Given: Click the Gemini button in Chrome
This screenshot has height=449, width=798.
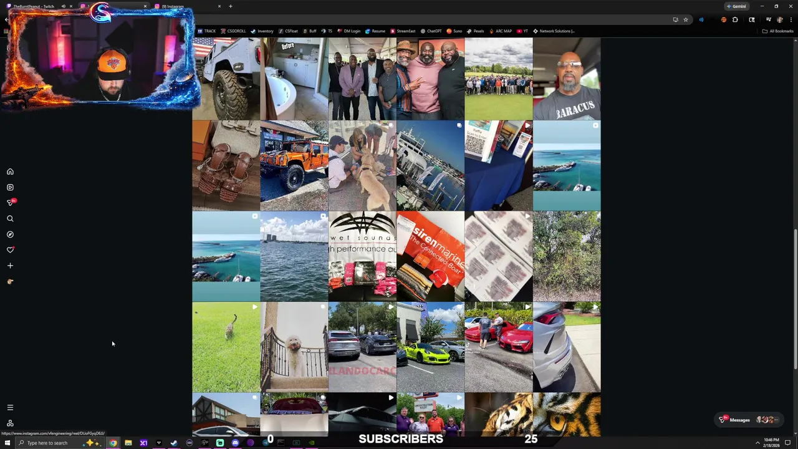Looking at the screenshot, I should pos(736,6).
